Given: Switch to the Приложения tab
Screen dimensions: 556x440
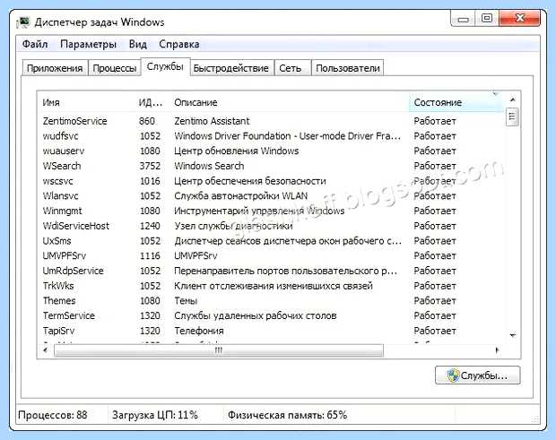Looking at the screenshot, I should pos(55,68).
